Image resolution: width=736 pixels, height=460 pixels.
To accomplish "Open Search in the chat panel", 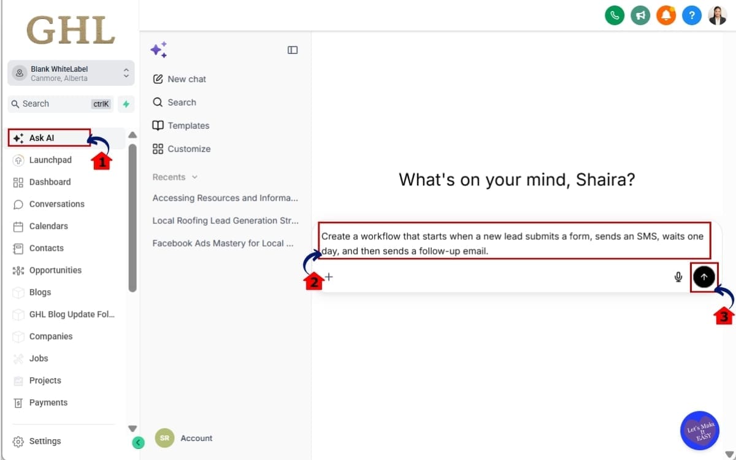I will [x=182, y=102].
